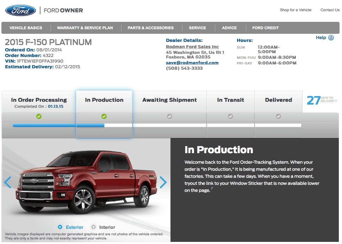Open Rodman Ford Sales Inc dealer link
Viewport: 342px width, 244px height.
(192, 47)
